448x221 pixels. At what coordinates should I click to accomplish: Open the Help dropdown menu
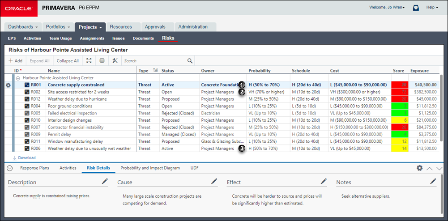[x=432, y=8]
